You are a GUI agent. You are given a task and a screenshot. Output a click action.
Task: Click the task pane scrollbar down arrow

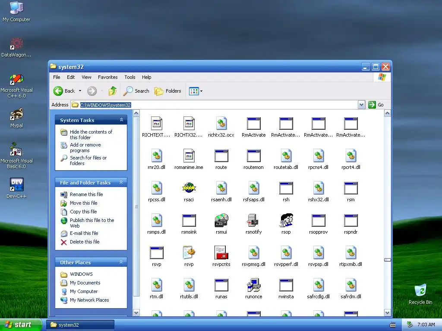click(136, 313)
